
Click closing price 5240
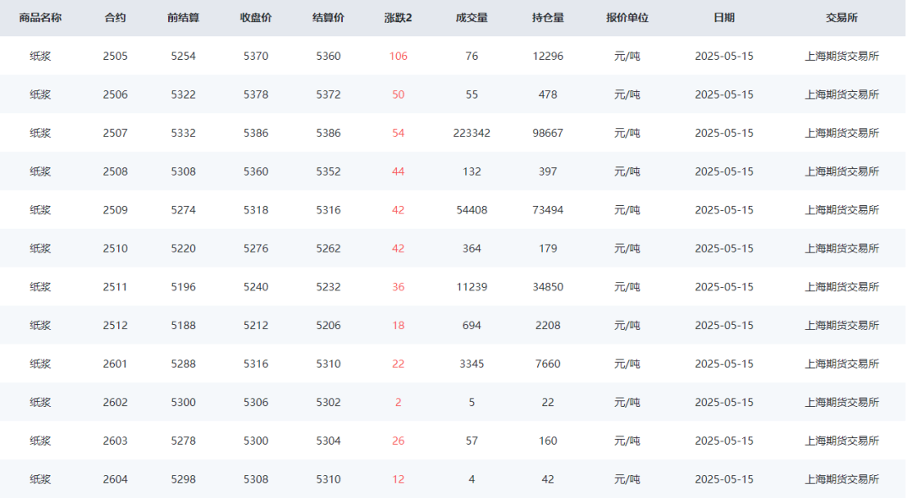[x=256, y=287]
